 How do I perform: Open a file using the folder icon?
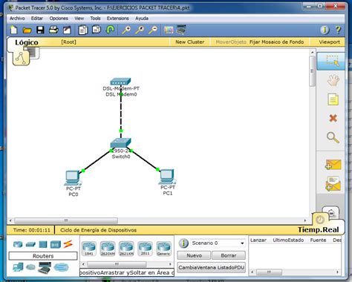[x=27, y=30]
